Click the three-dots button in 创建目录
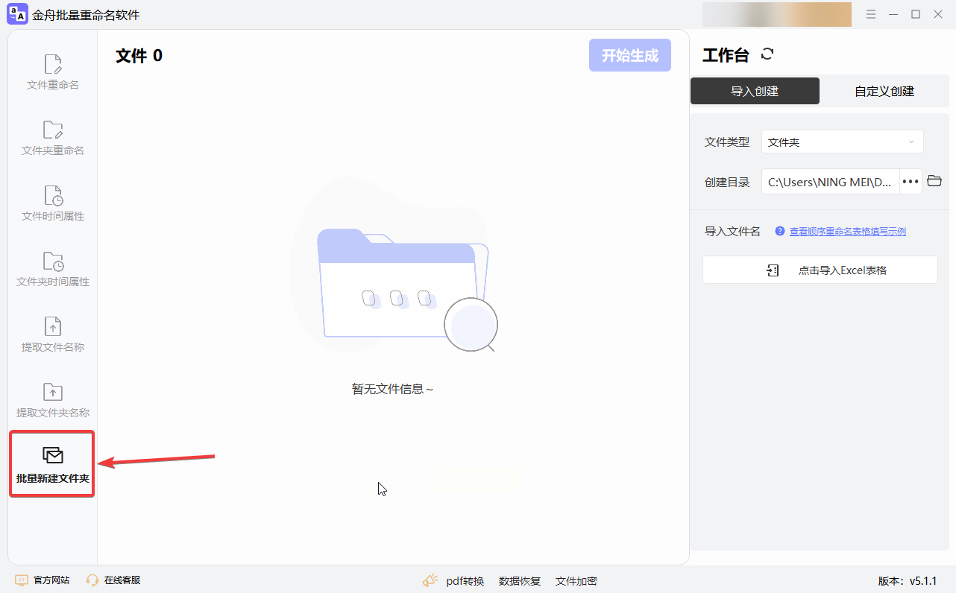The width and height of the screenshot is (956, 593). [x=911, y=181]
